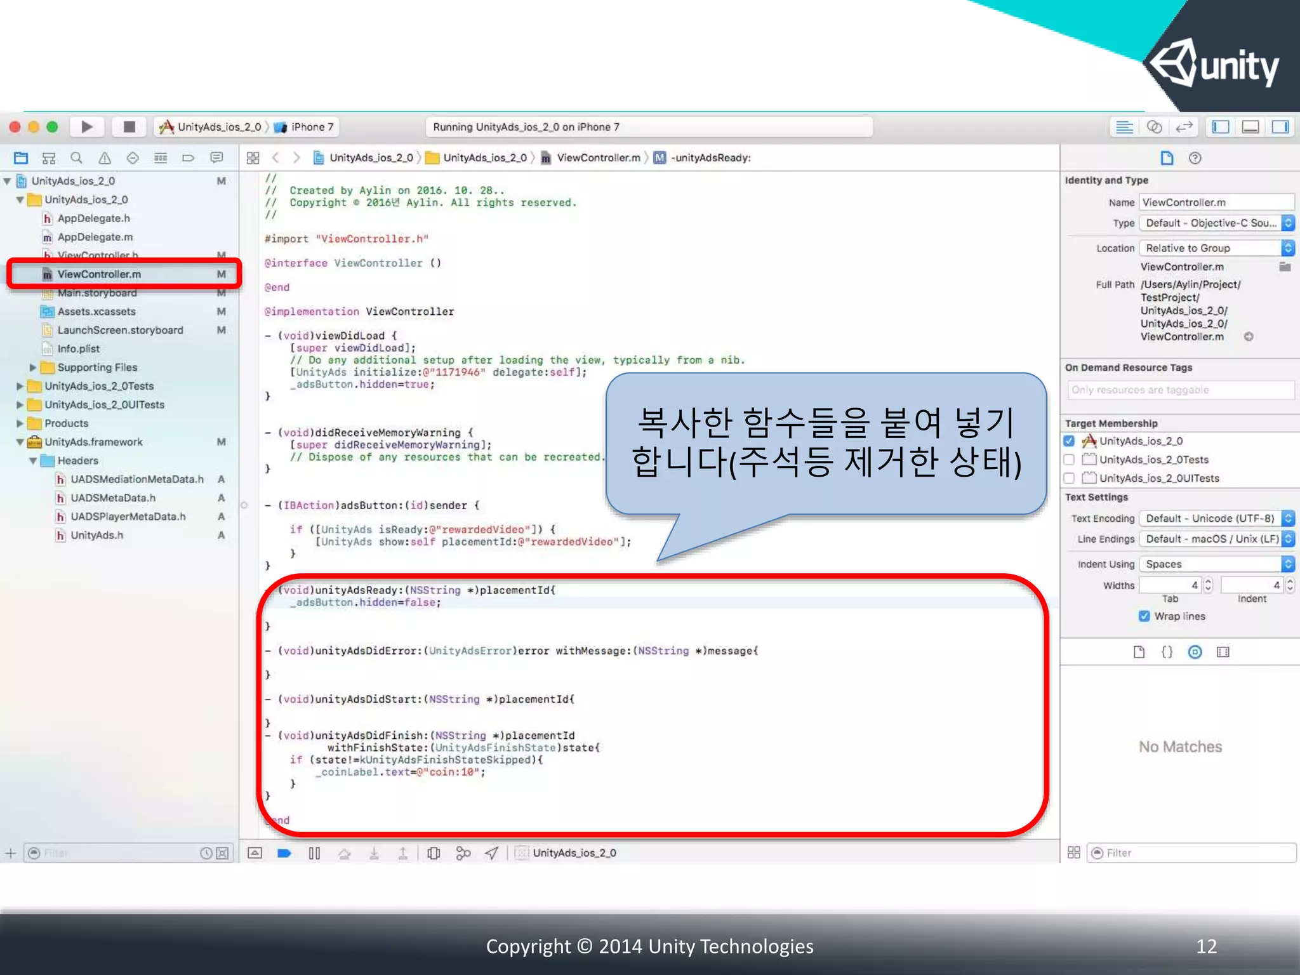This screenshot has height=975, width=1300.
Task: Go back in editor history
Action: click(275, 157)
